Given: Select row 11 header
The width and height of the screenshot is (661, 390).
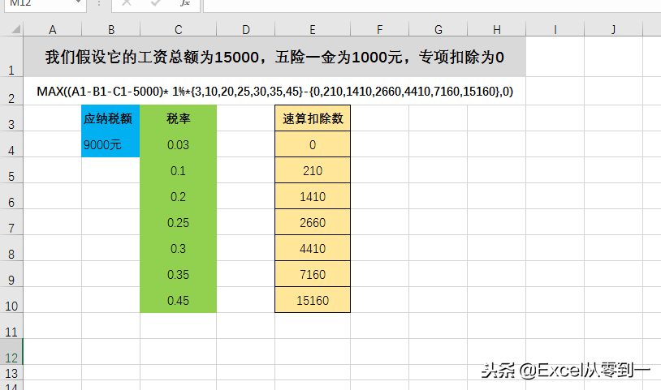Looking at the screenshot, I should tap(11, 326).
